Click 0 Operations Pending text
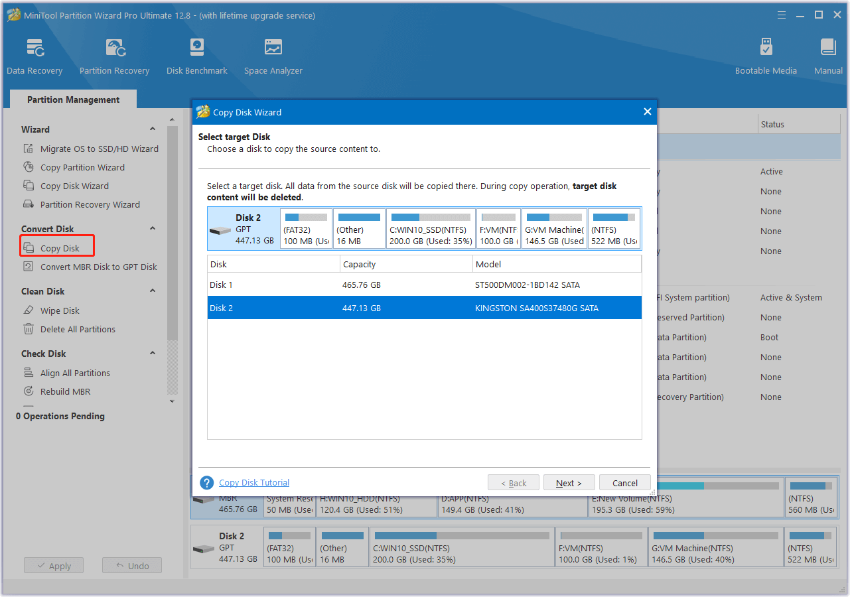This screenshot has height=597, width=850. (x=60, y=416)
